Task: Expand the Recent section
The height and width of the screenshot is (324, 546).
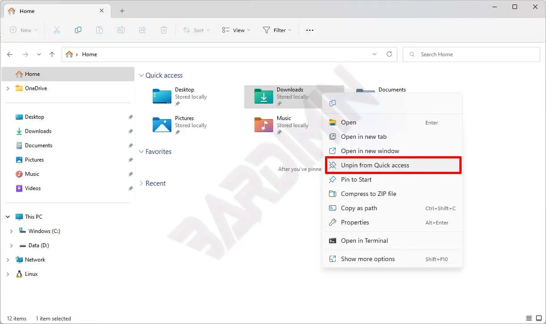Action: click(x=141, y=183)
